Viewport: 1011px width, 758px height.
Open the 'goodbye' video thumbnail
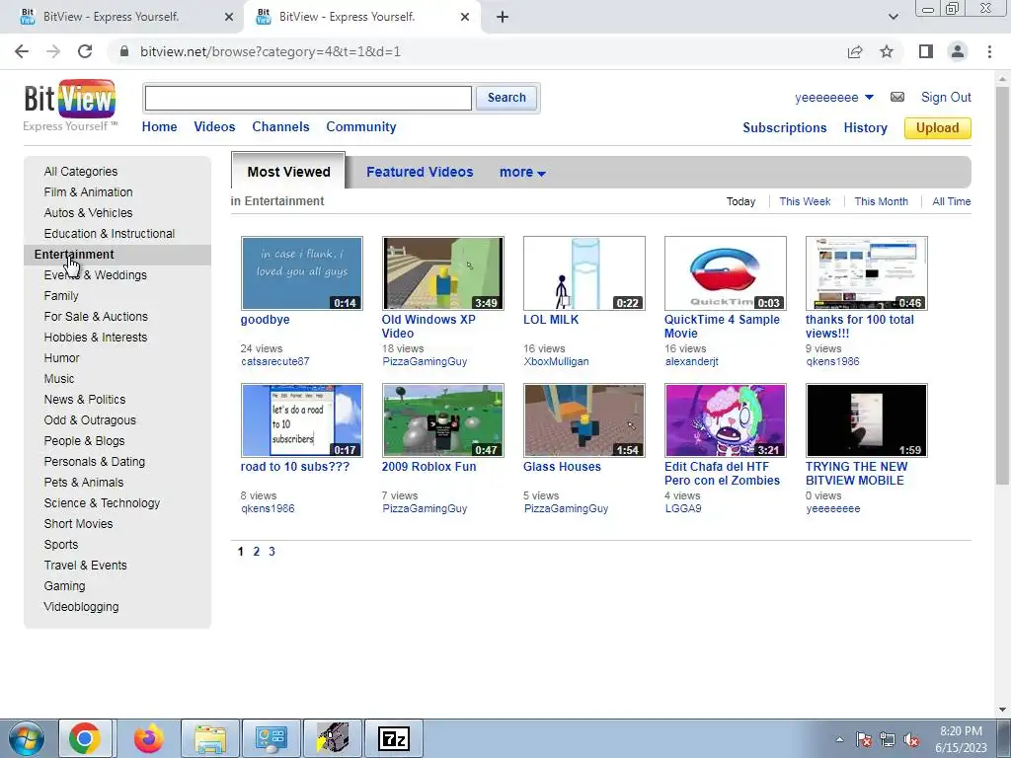[x=302, y=273]
